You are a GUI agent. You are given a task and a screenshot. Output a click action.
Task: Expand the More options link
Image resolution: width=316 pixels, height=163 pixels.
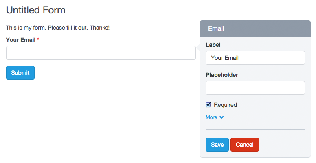[212, 117]
